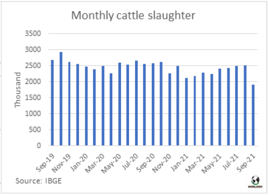Click the Sep-21 bar
Screen dimensions: 269x195
[x=253, y=115]
